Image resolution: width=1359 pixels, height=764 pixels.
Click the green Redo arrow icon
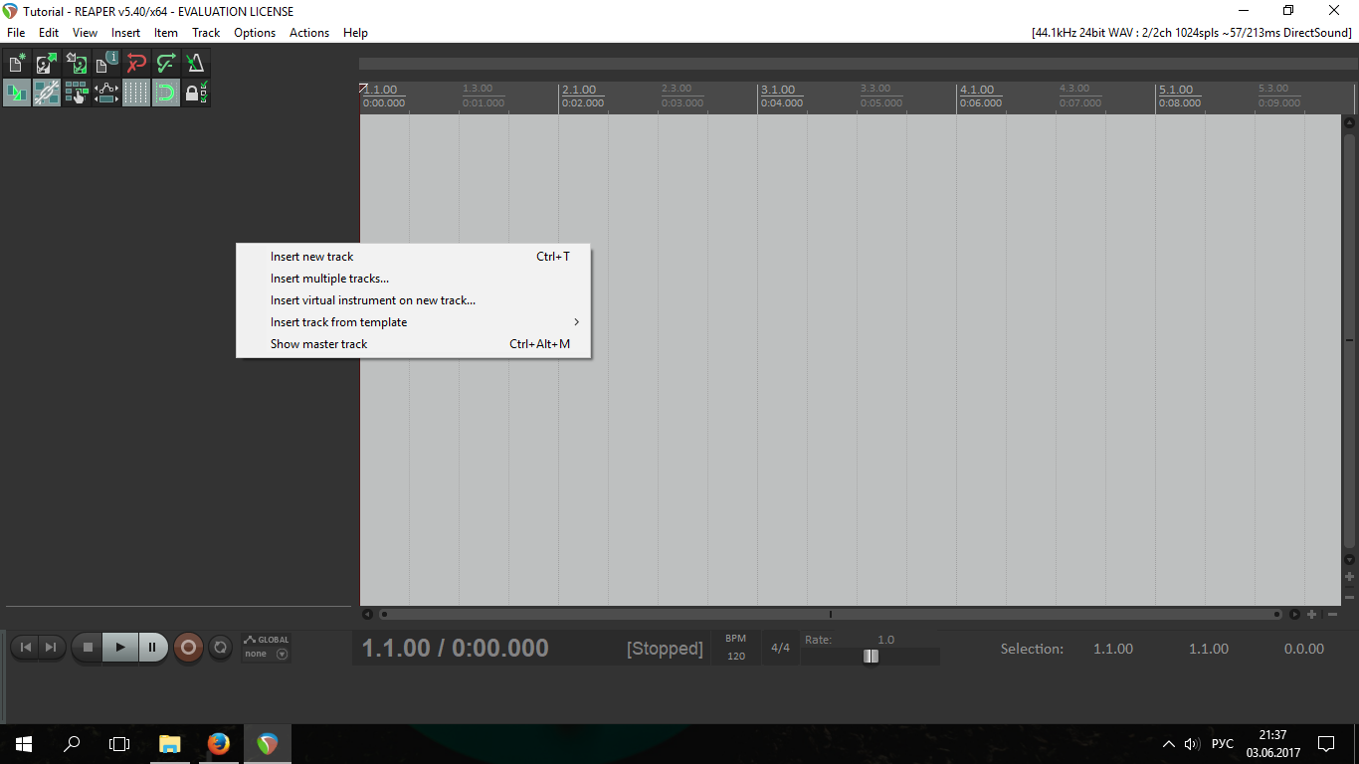coord(166,64)
